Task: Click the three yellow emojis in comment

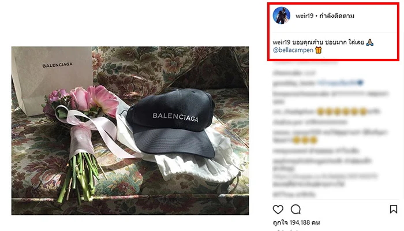Action: 305,140
